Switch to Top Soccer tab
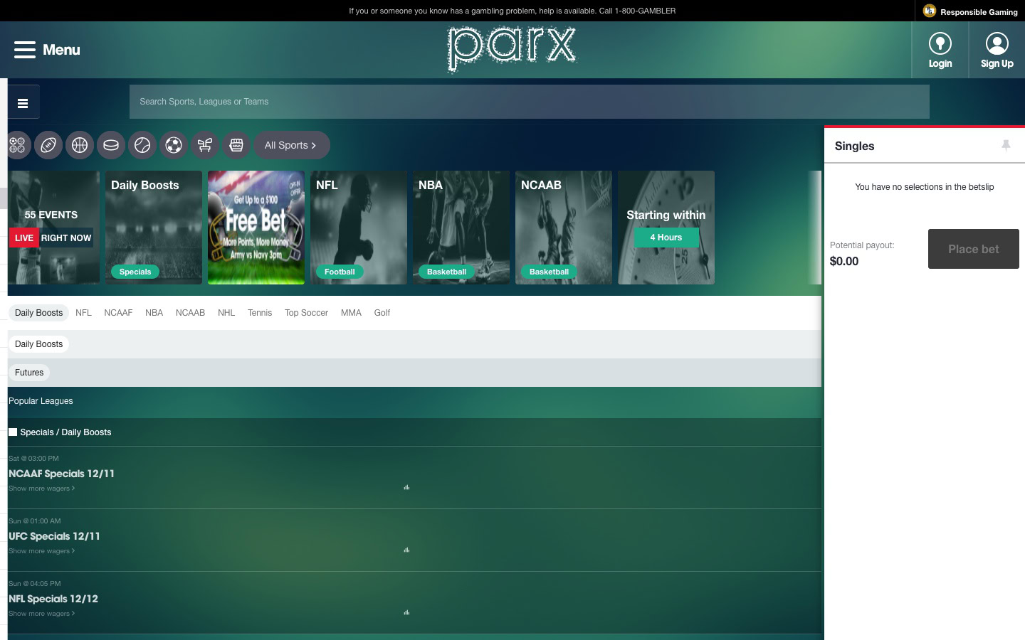 coord(306,313)
